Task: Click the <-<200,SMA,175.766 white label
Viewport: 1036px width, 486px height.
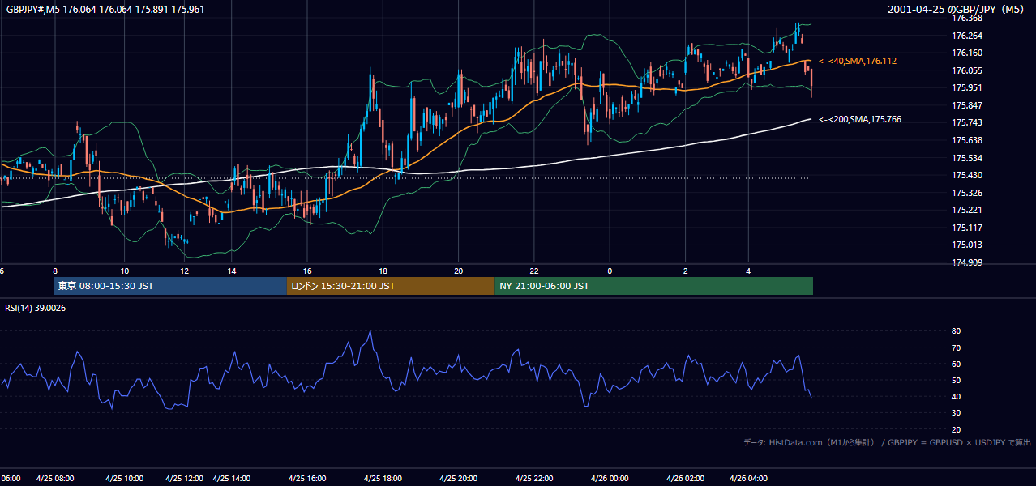Action: click(x=860, y=119)
